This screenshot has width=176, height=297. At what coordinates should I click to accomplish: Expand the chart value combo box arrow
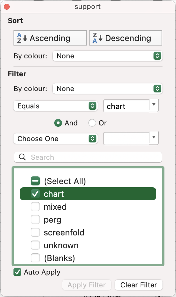coord(154,105)
